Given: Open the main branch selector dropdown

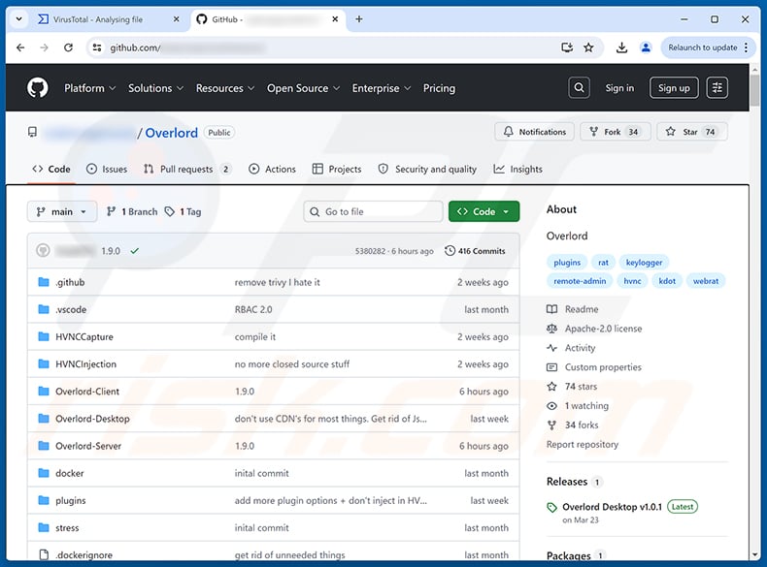Looking at the screenshot, I should (x=61, y=211).
